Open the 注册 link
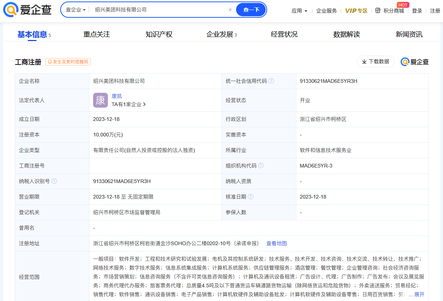The image size is (443, 301). point(435,11)
